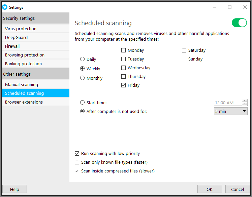
Task: Click the Other settings section header
Action: (x=35, y=74)
